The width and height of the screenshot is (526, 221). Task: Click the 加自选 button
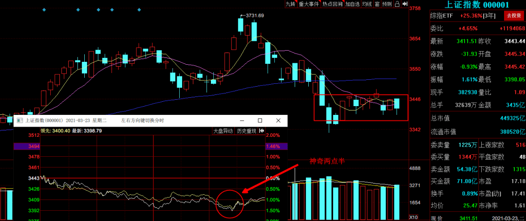(x=352, y=4)
